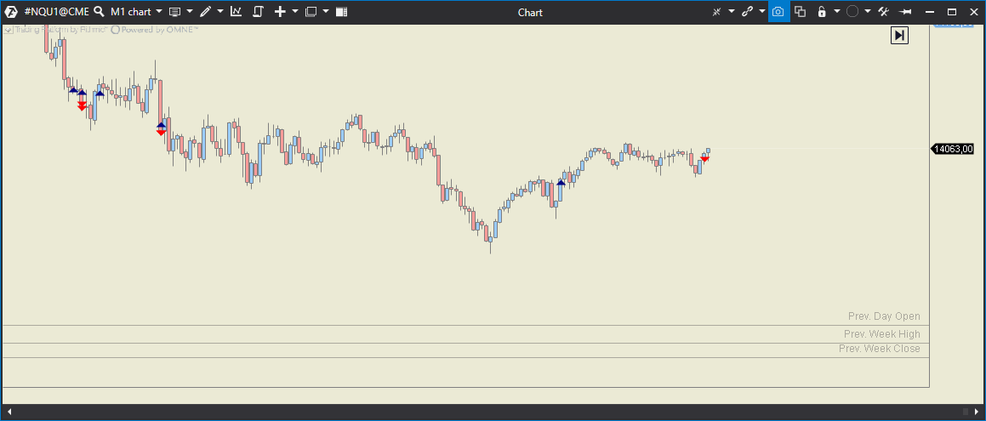Click the scroll icon in toolbar
This screenshot has height=421, width=986.
pos(258,12)
